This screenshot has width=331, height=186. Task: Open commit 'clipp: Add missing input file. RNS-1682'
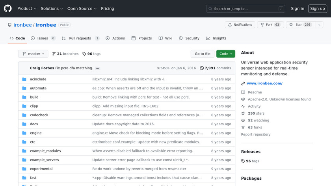coord(125,106)
